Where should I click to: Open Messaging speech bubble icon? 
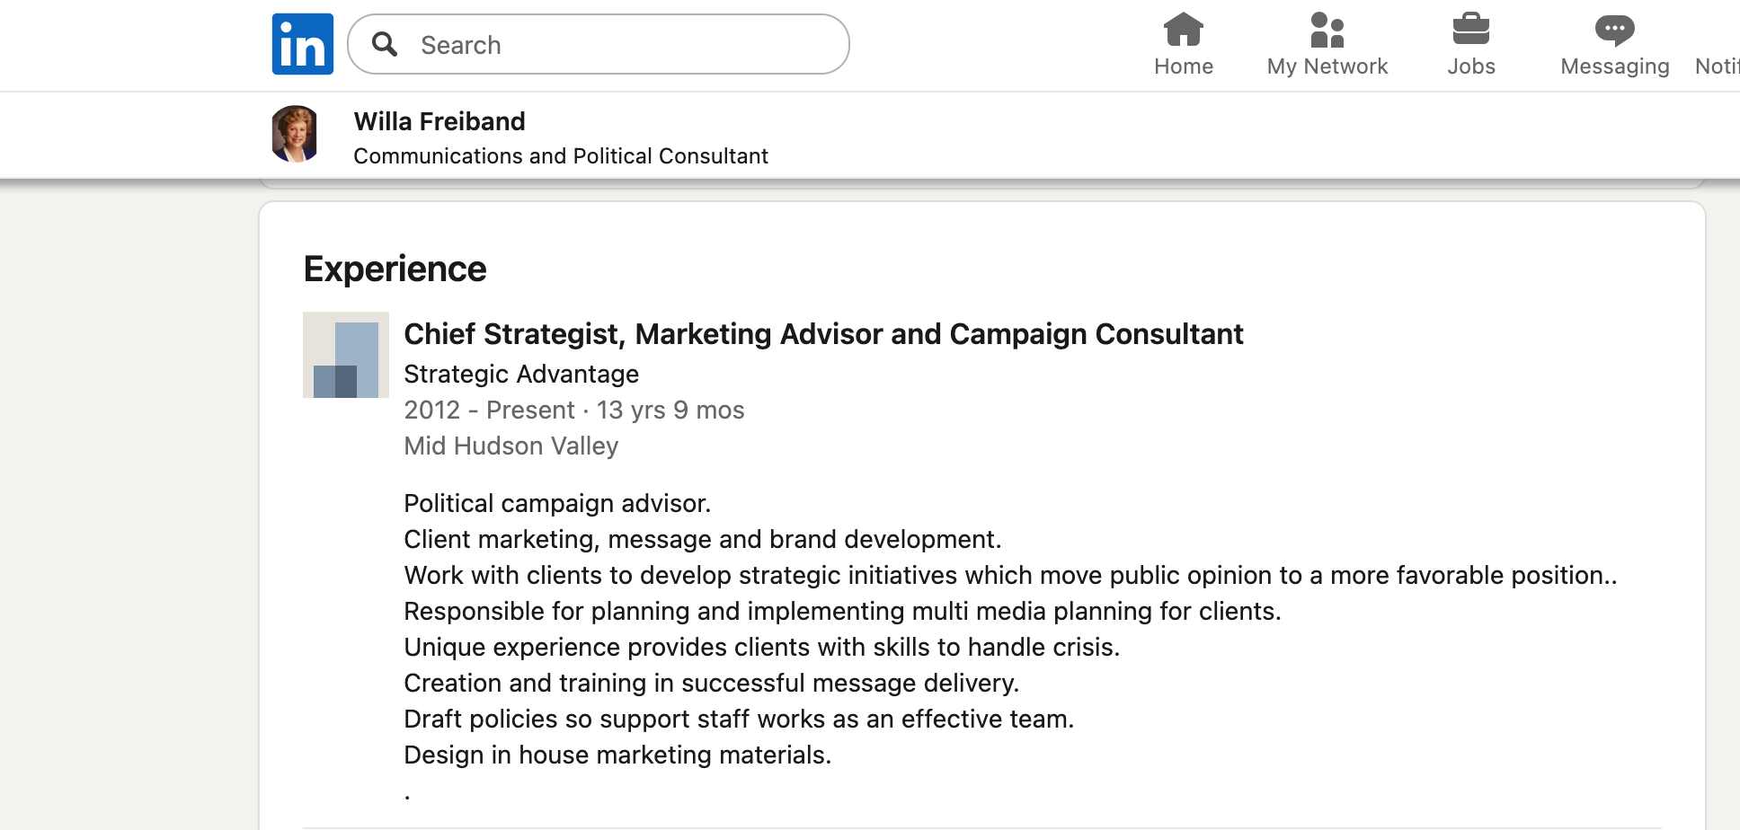pyautogui.click(x=1614, y=31)
